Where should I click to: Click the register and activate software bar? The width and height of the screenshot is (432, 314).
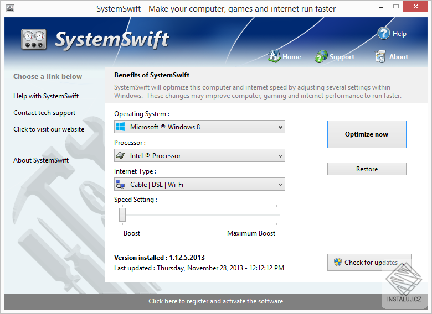pos(215,301)
